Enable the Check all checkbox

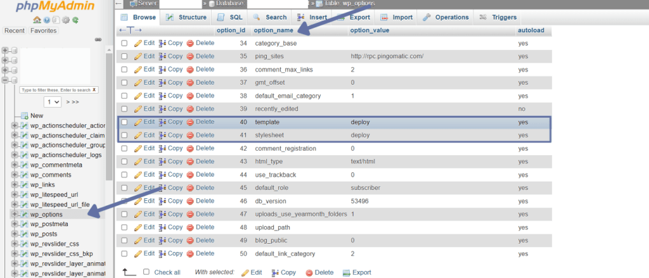146,272
